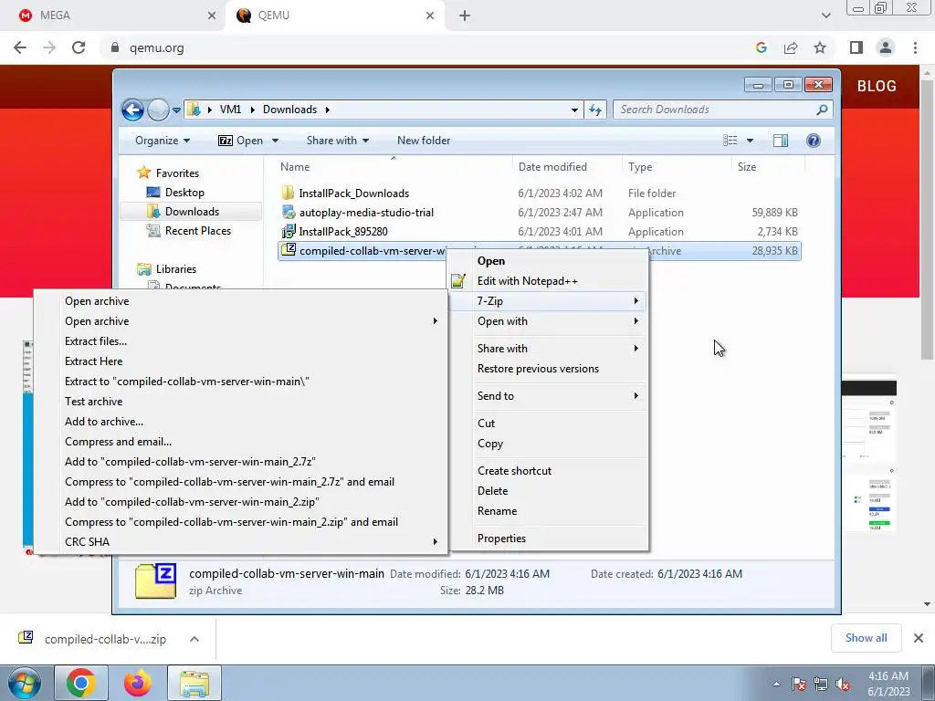Click Restore previous versions
The width and height of the screenshot is (935, 701).
coord(538,369)
